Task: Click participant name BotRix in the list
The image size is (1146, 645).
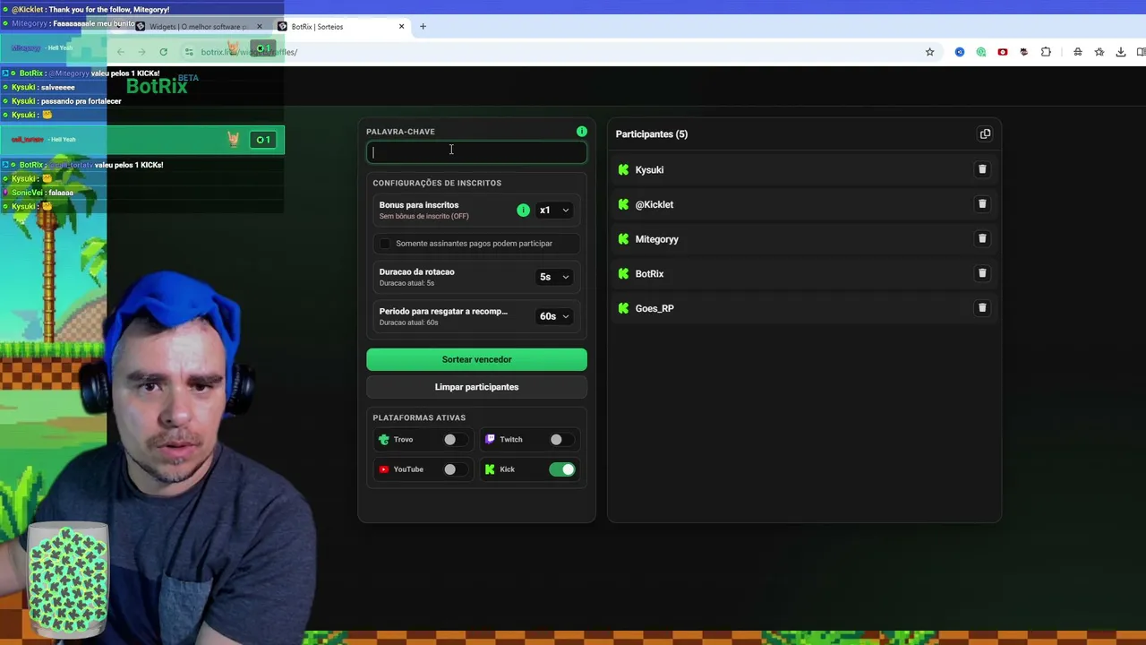Action: [649, 274]
